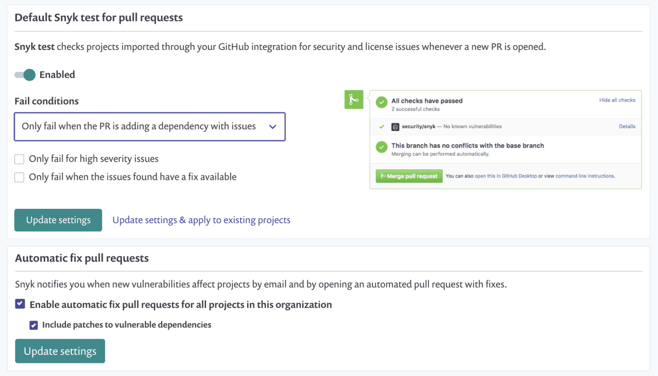Click the Default Snyk test for pull requests heading
This screenshot has height=376, width=658.
click(x=99, y=18)
